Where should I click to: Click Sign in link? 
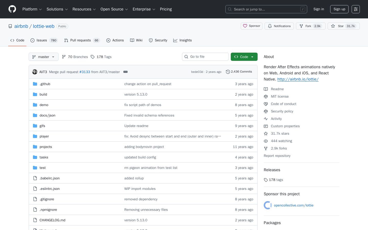tap(319, 9)
